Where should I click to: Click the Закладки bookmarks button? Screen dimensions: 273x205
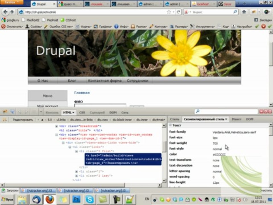coord(263,20)
